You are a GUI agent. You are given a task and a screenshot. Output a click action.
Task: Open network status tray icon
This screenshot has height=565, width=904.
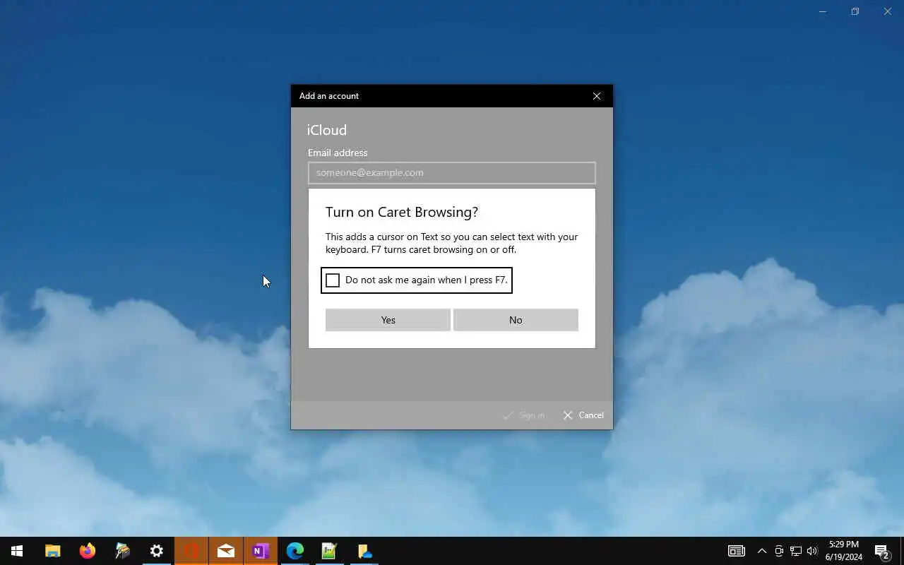(x=796, y=551)
